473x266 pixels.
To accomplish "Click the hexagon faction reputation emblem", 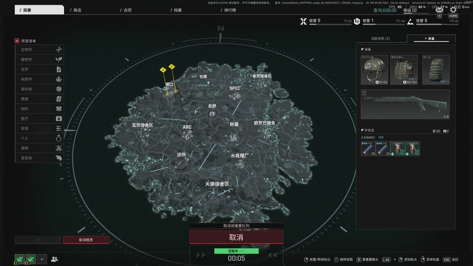I will click(357, 21).
